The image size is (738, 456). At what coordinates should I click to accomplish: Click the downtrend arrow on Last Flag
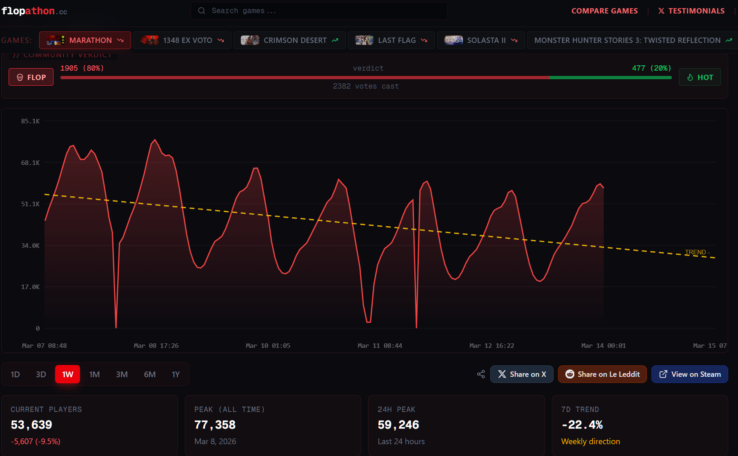pos(424,40)
